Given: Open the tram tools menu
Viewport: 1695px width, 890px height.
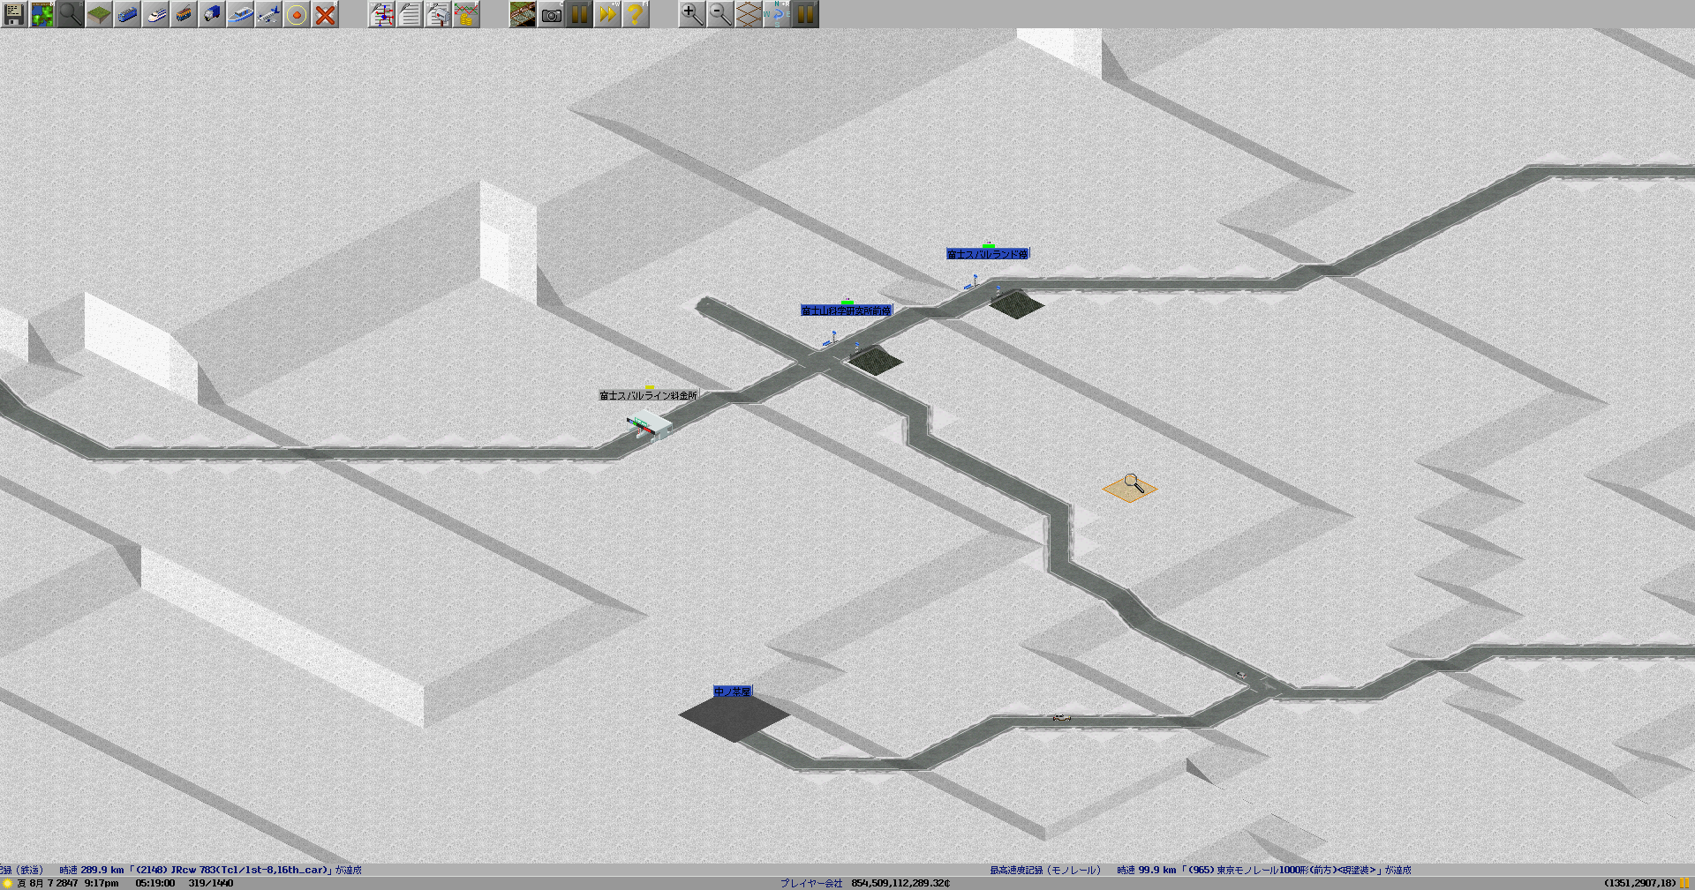Looking at the screenshot, I should point(184,14).
